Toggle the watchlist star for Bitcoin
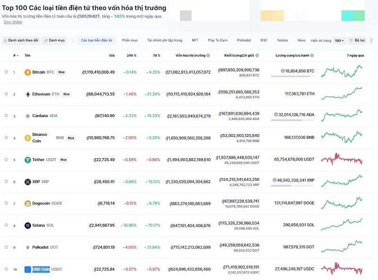Screen dimensions: 378x280 7,73
